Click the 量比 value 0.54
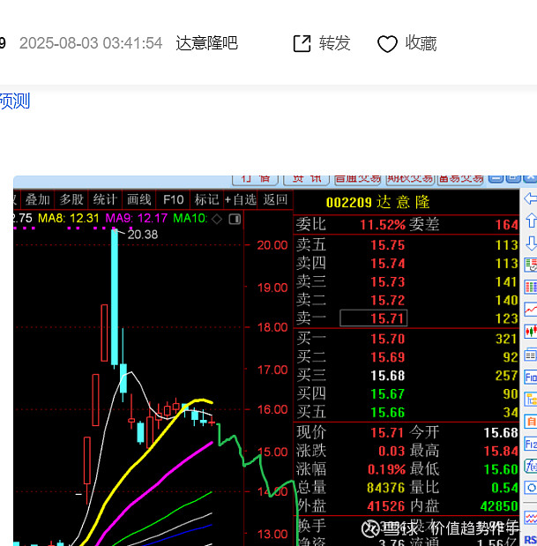The image size is (537, 546). click(504, 488)
